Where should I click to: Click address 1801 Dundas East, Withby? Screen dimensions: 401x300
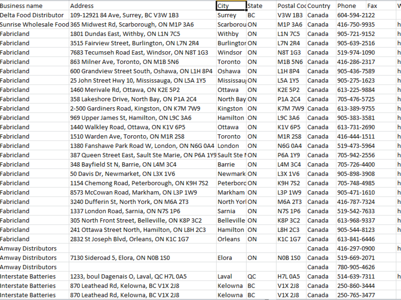coord(142,34)
